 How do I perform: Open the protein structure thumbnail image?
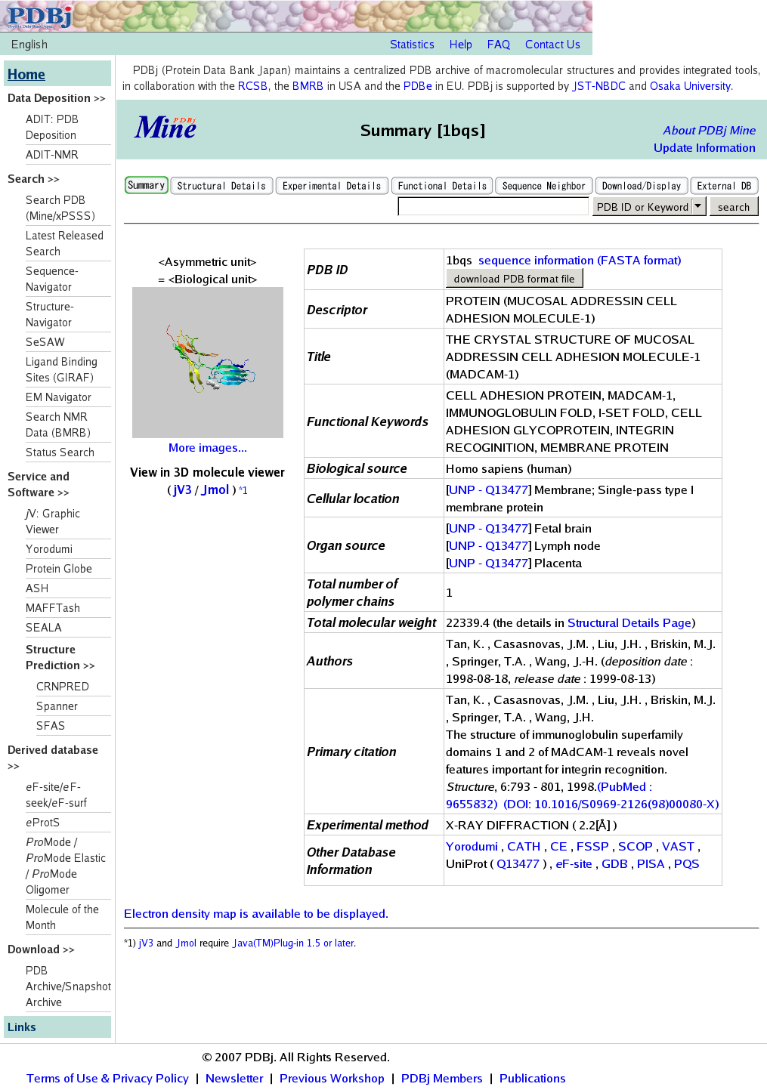208,363
